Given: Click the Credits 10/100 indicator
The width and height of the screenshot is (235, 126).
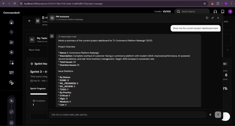Looking at the screenshot, I should tap(162, 12).
